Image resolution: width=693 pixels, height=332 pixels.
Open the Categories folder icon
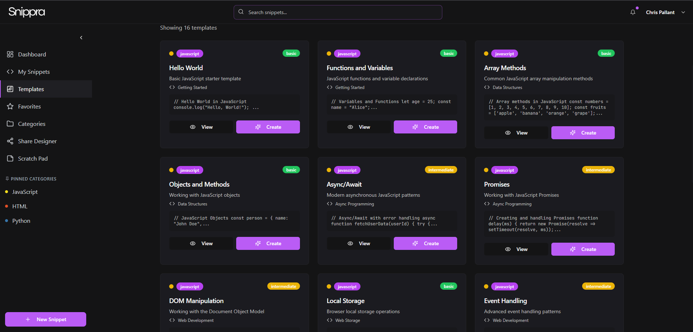(10, 124)
